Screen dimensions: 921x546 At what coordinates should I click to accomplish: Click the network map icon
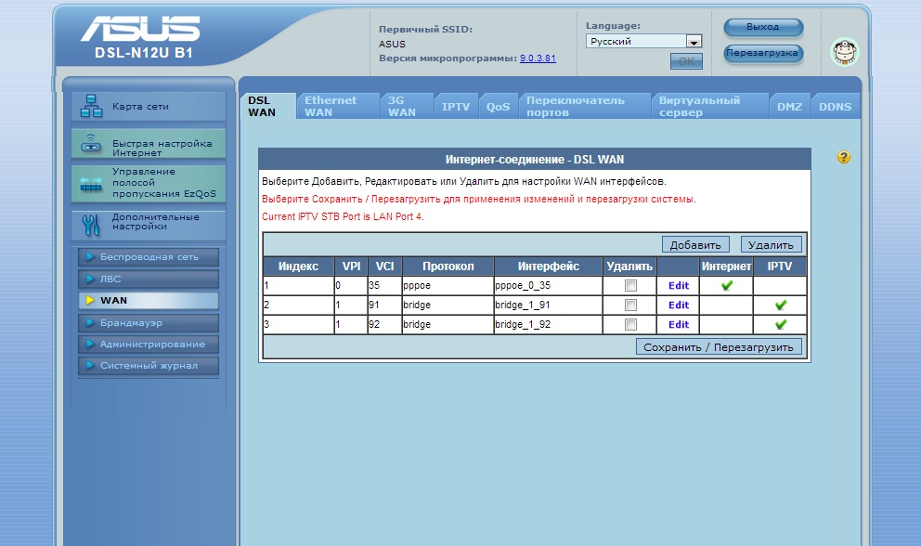(x=91, y=106)
